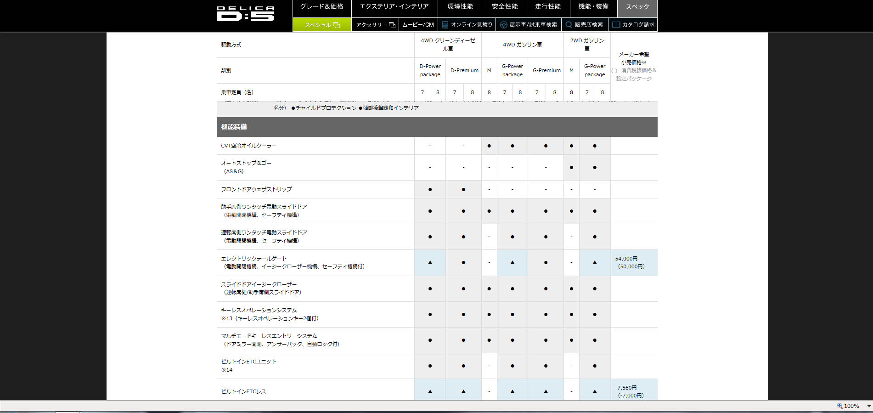Click the マルチモードキーレスエントリーシステム row label
The image size is (873, 413).
click(281, 340)
